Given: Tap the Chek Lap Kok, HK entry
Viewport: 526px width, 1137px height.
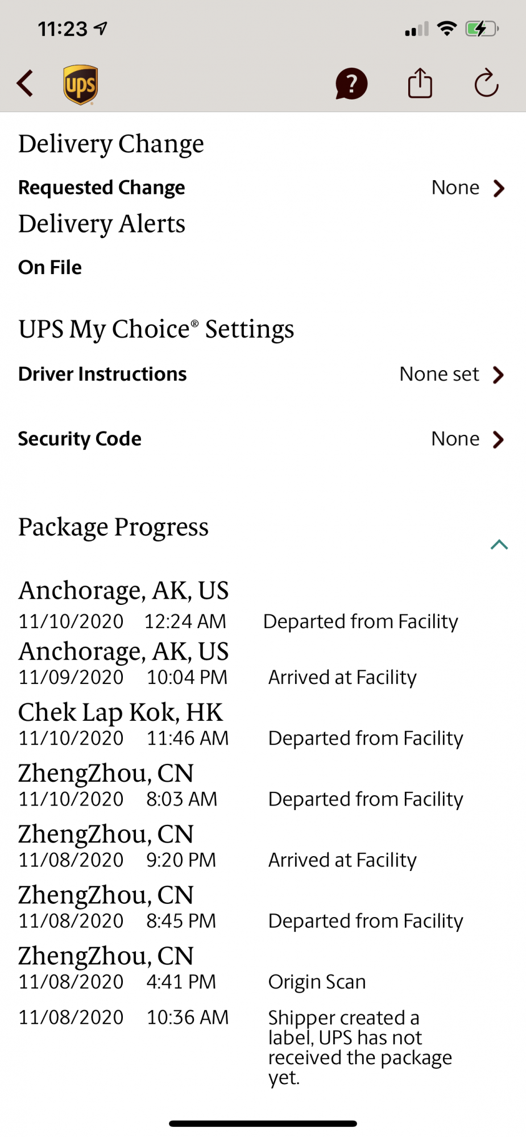Looking at the screenshot, I should click(x=121, y=712).
